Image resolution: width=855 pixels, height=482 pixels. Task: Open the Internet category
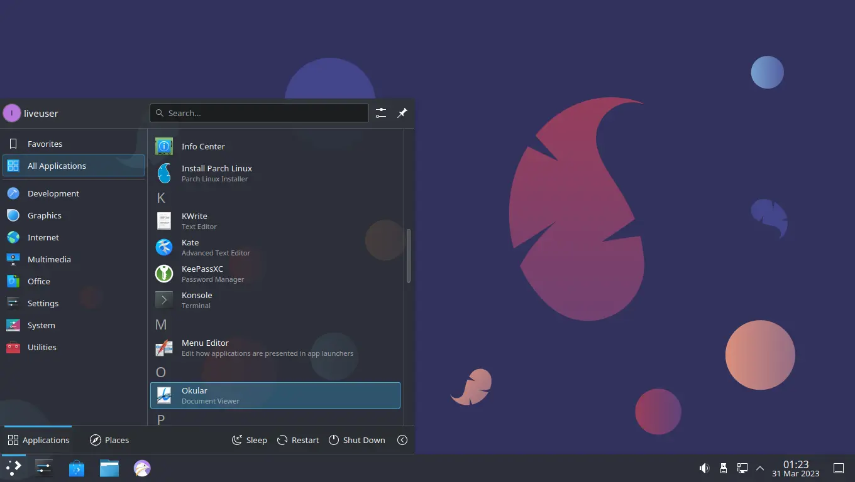coord(74,237)
